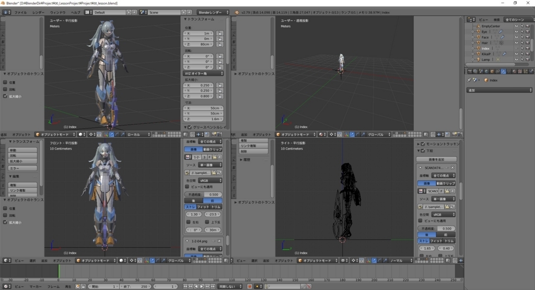Click the green current frame marker in timeline
The image size is (535, 290).
59,271
